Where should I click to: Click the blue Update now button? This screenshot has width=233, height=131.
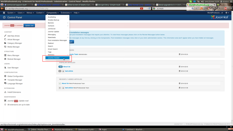click(29, 26)
